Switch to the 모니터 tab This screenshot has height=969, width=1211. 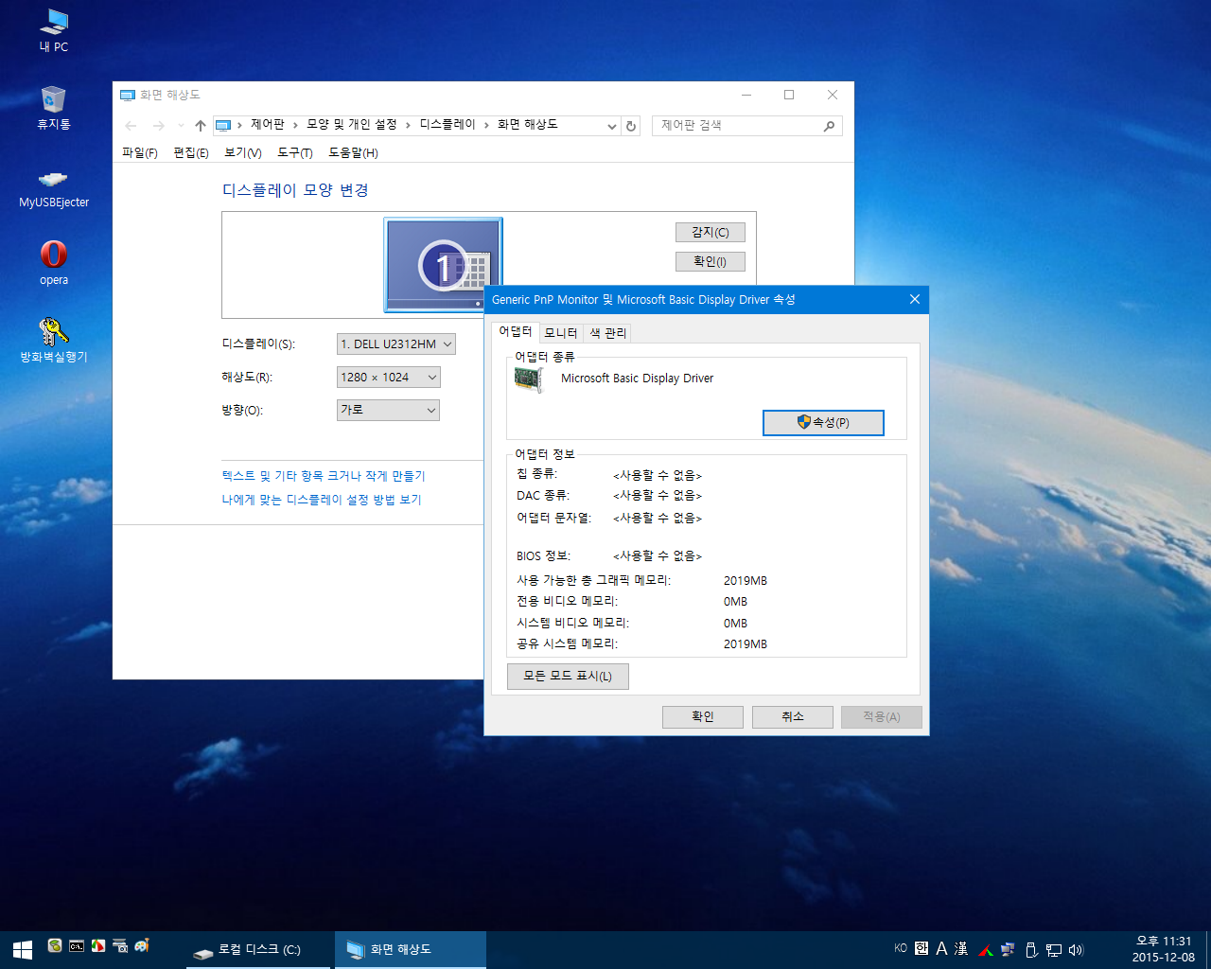point(561,333)
